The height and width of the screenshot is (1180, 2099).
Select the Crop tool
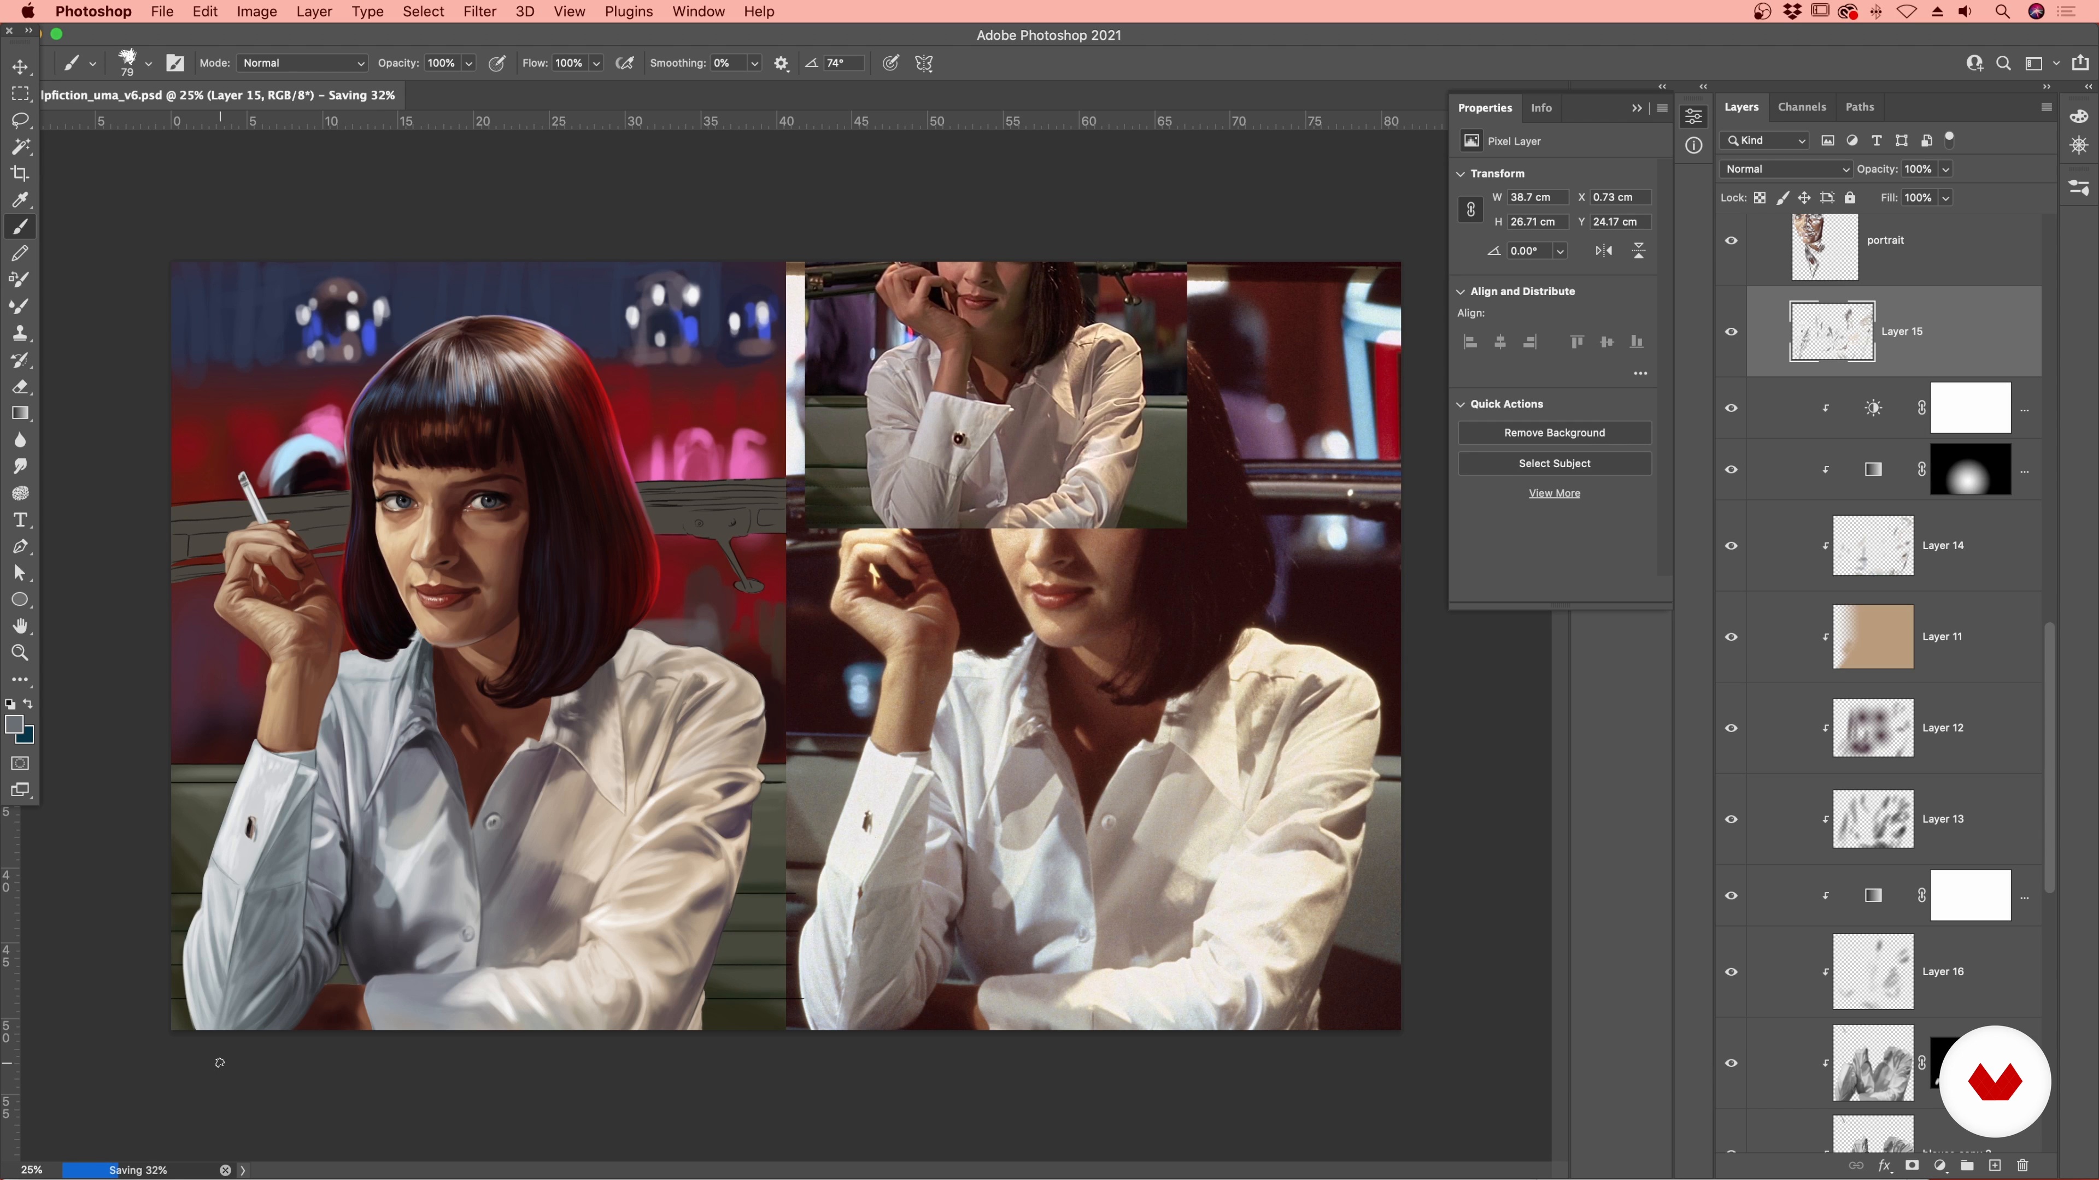click(x=20, y=174)
